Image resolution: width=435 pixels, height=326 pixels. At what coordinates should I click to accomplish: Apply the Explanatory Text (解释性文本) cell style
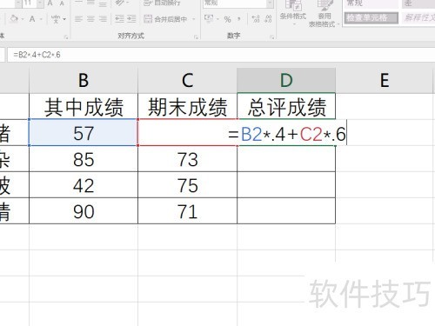pyautogui.click(x=418, y=17)
